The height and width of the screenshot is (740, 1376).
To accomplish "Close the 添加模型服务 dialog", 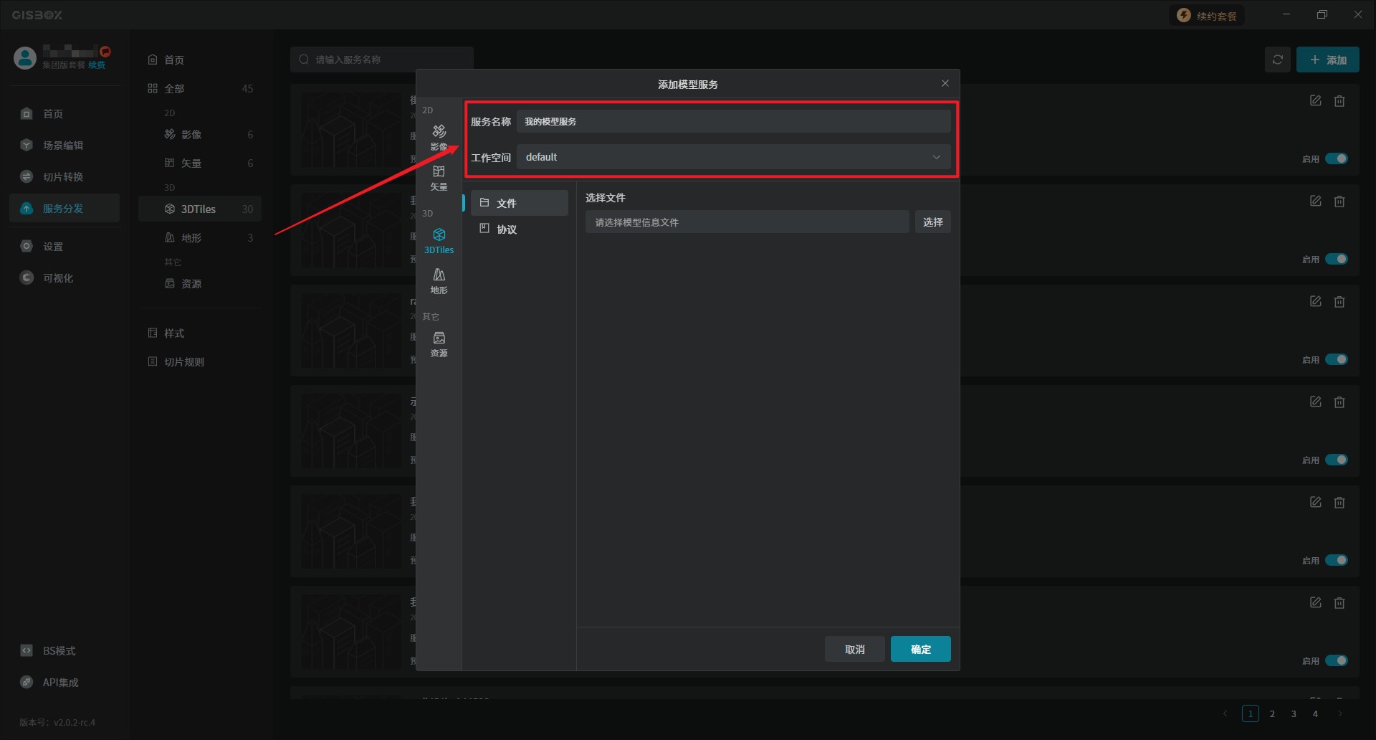I will pyautogui.click(x=945, y=84).
